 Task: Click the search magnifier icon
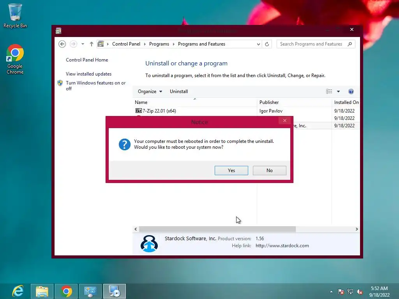click(x=350, y=44)
